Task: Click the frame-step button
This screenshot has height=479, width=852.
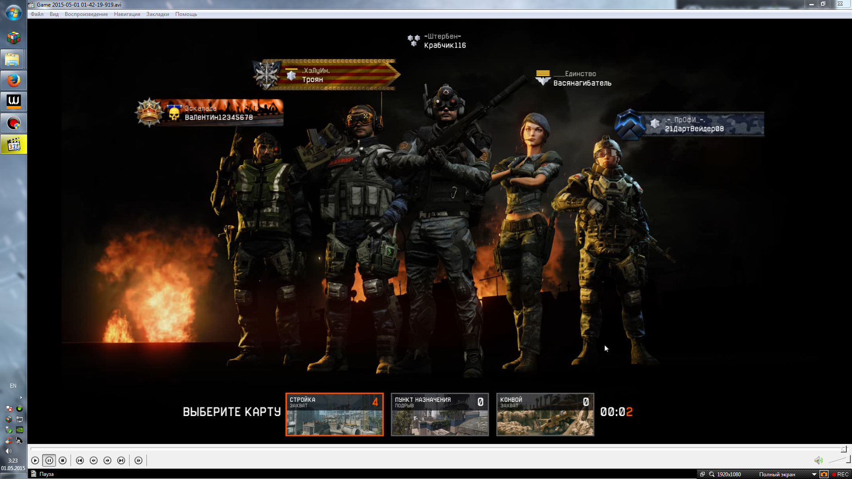Action: pos(138,460)
